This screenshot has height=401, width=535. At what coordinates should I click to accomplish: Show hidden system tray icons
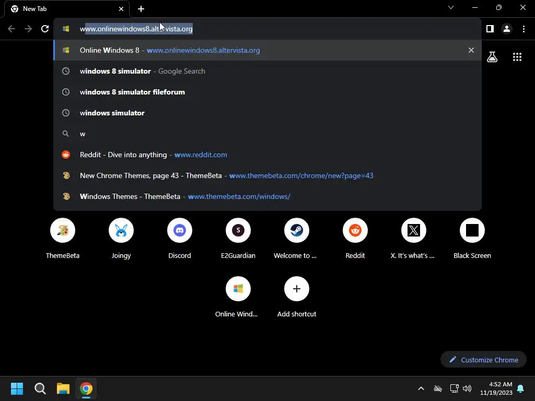[x=421, y=388]
